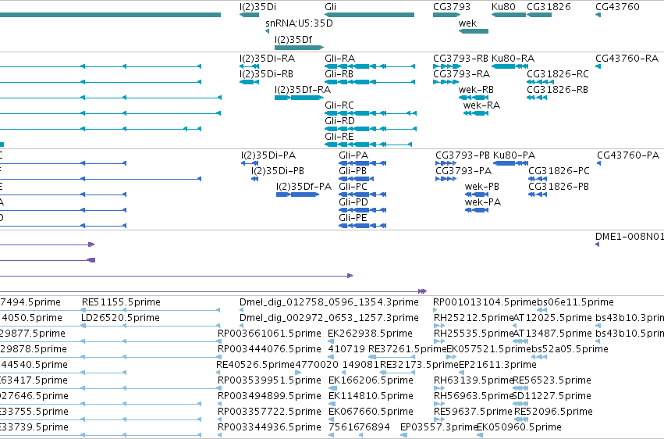Click the l(2)35Di gene label
Screen dimensions: 664x439
coord(257,7)
